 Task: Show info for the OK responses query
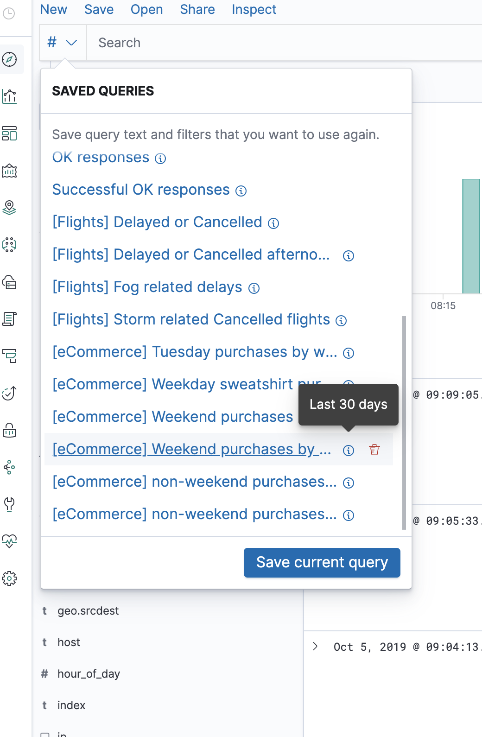(x=160, y=158)
